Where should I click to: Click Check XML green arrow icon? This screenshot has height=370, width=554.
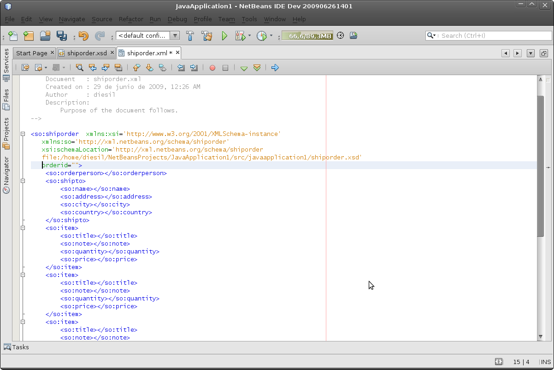(244, 68)
